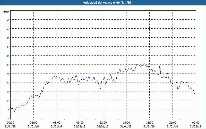Click the 31/01/18 date under 18:00
Viewport: 206px width, 129px height.
click(149, 126)
